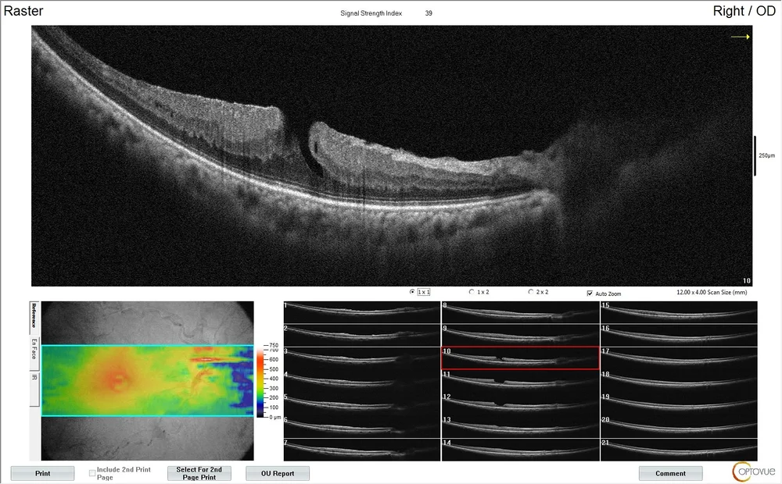The height and width of the screenshot is (484, 782).
Task: Enable Include 2nd Print Page
Action: [x=91, y=472]
